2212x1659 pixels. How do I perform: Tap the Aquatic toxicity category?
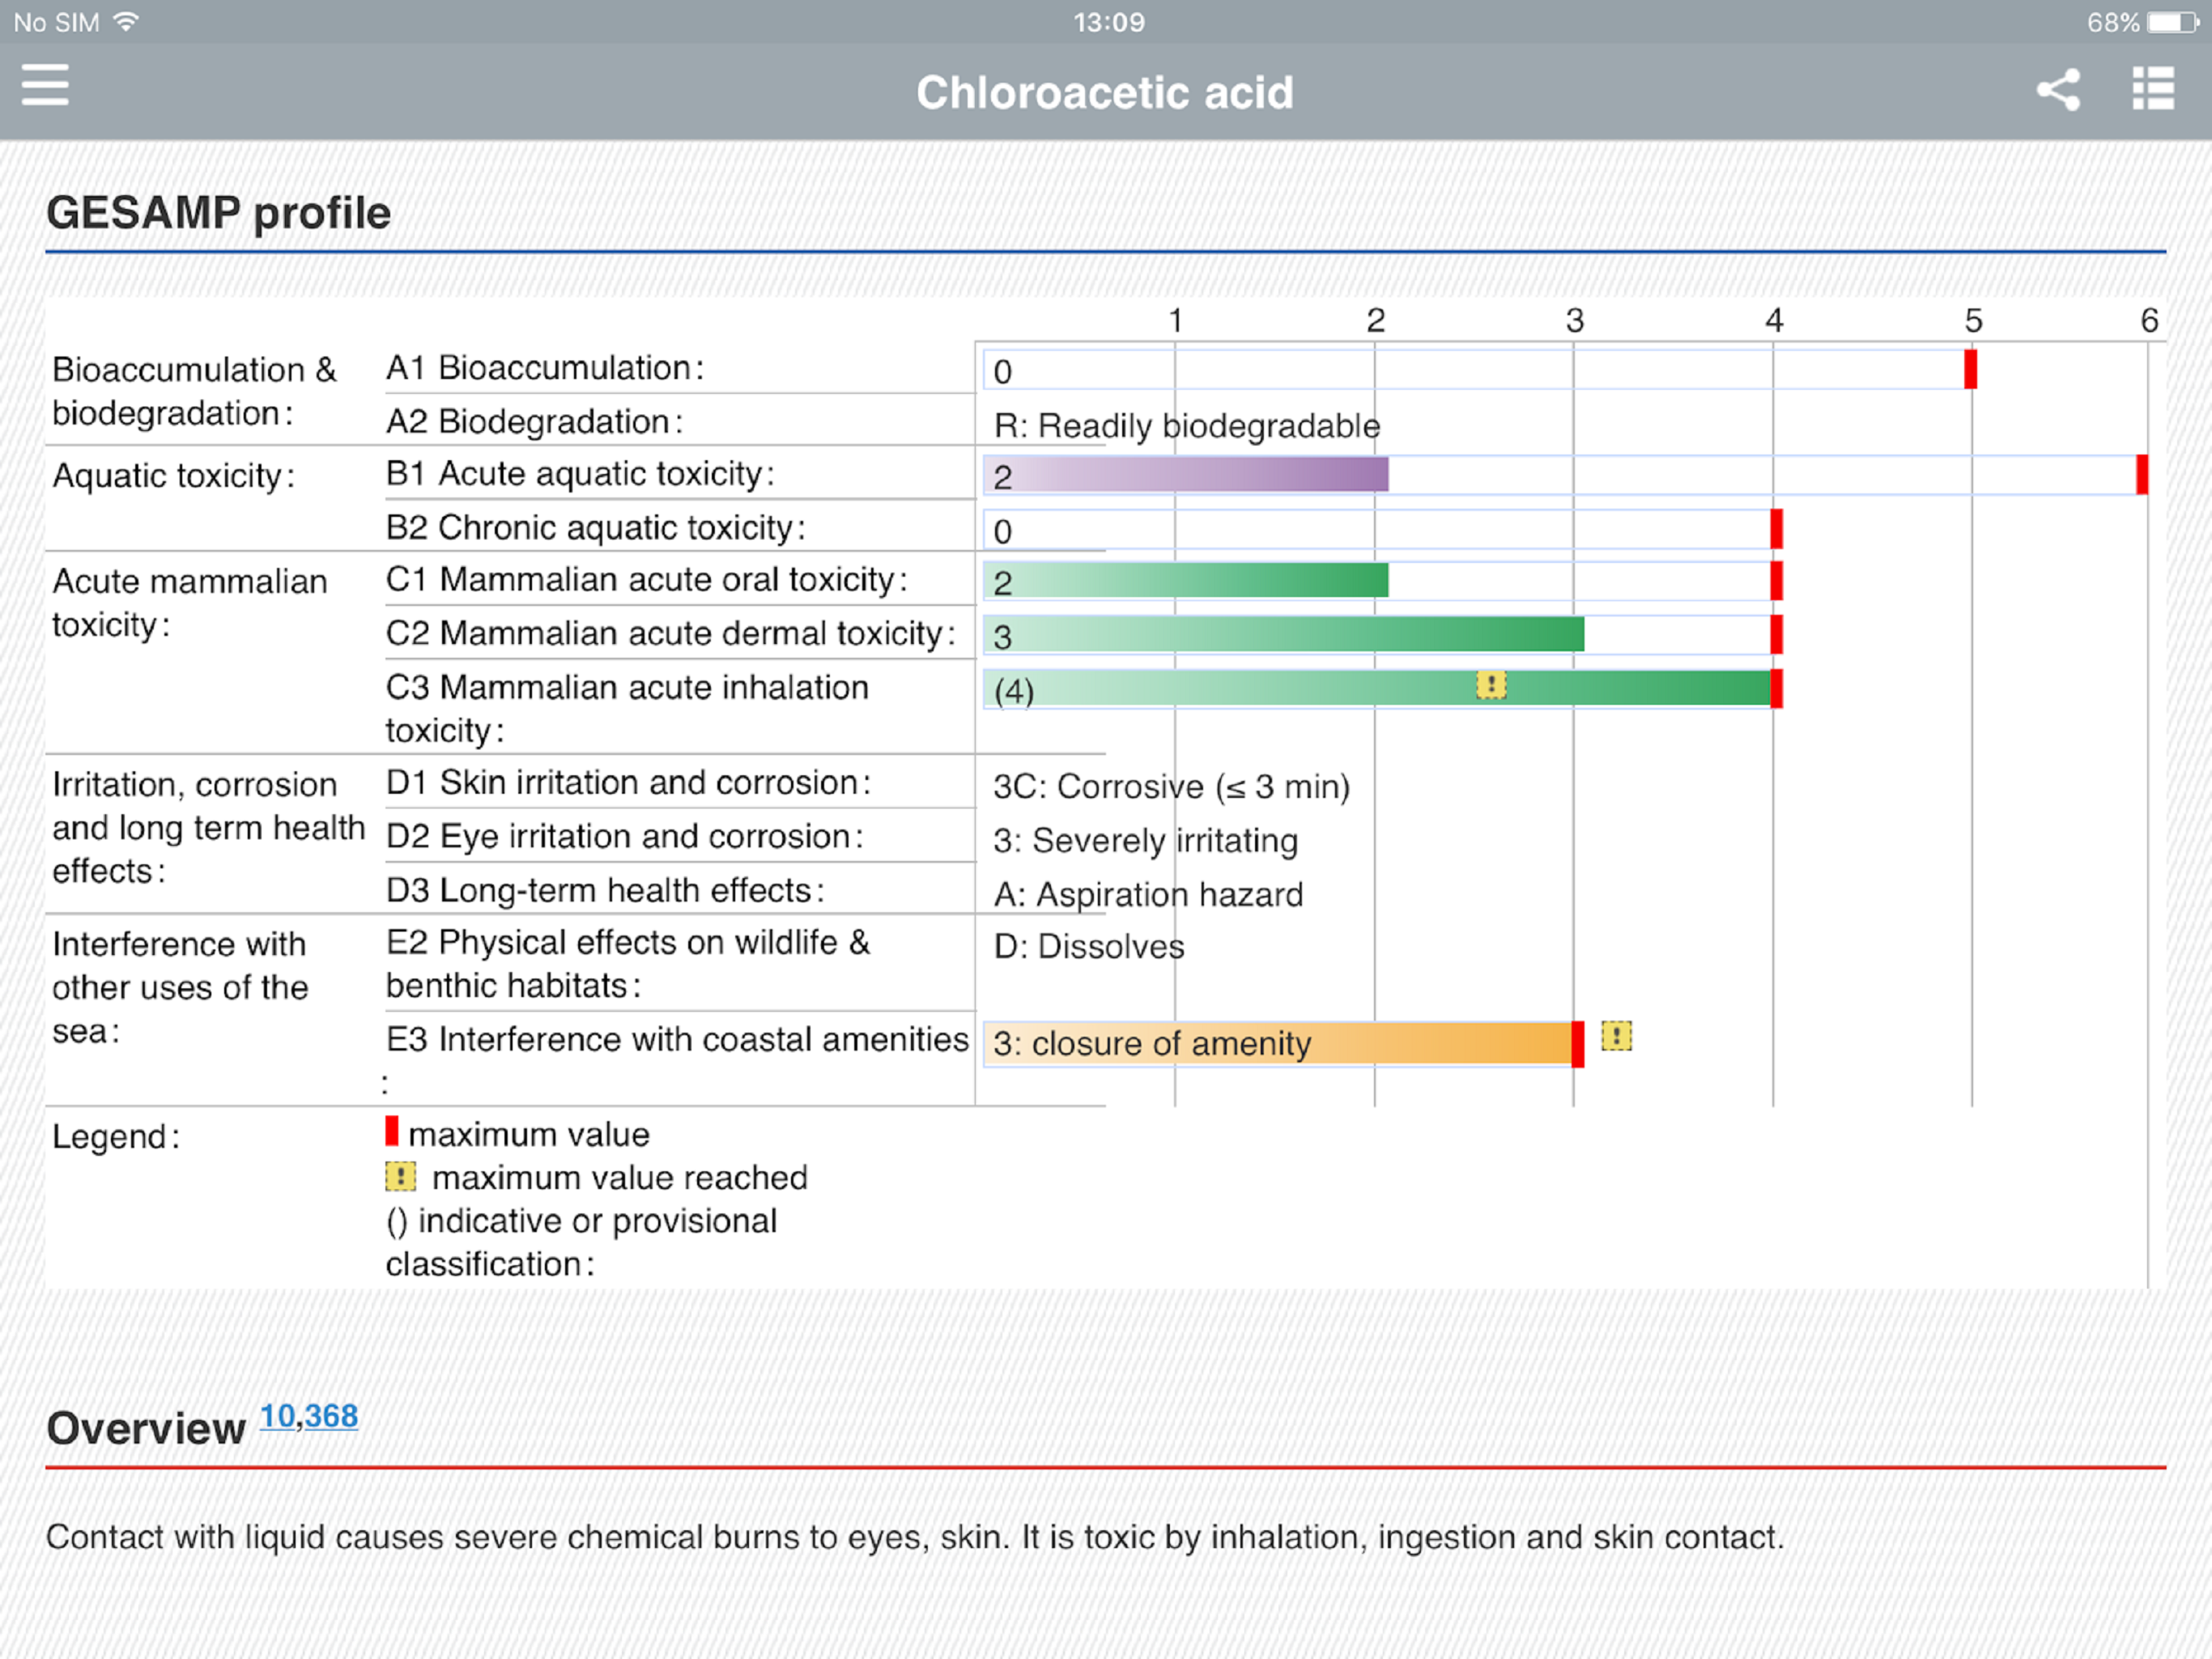click(x=174, y=476)
